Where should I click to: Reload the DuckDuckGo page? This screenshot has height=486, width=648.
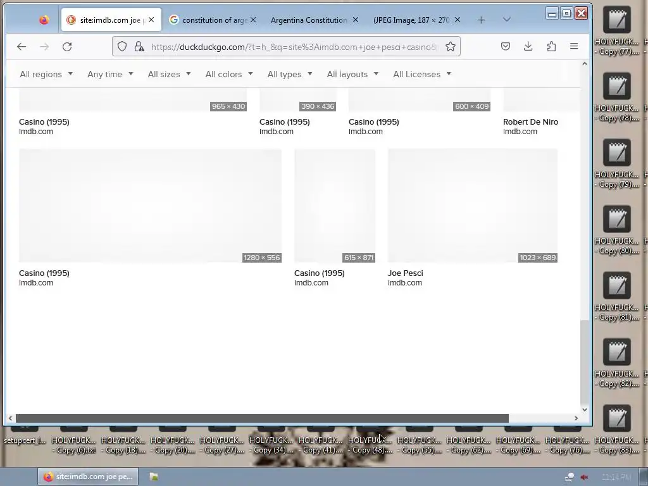(x=67, y=47)
